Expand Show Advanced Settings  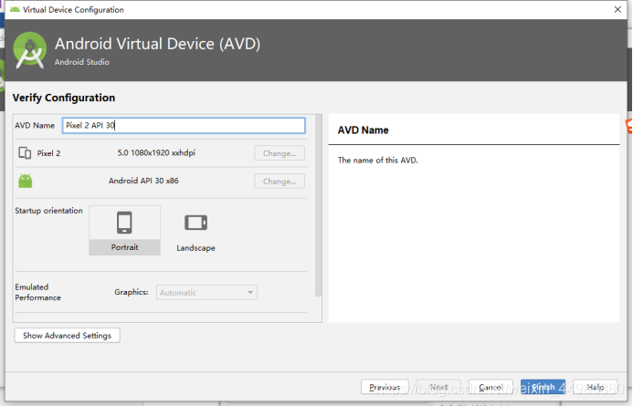pyautogui.click(x=67, y=336)
